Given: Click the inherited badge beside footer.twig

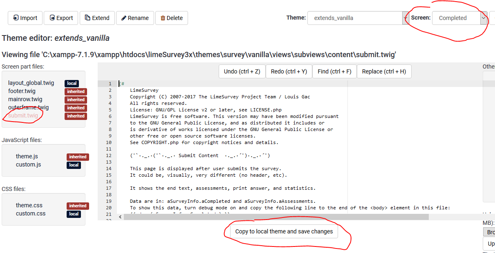Looking at the screenshot, I should pos(76,91).
